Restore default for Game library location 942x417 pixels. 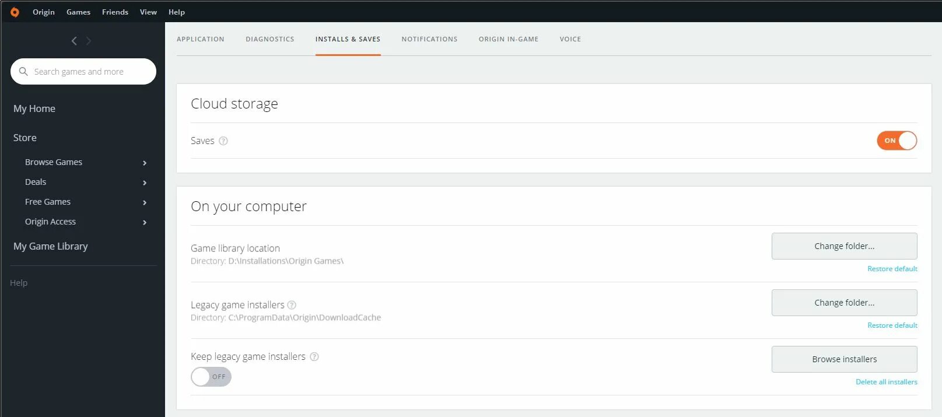(x=892, y=269)
